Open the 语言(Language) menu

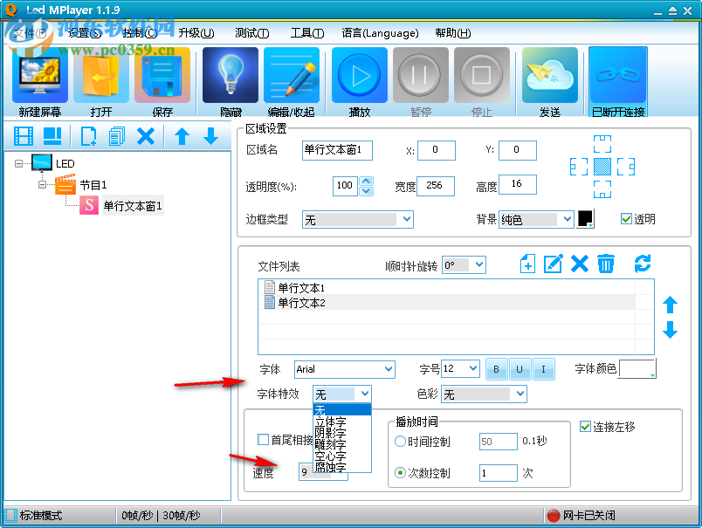[x=380, y=32]
